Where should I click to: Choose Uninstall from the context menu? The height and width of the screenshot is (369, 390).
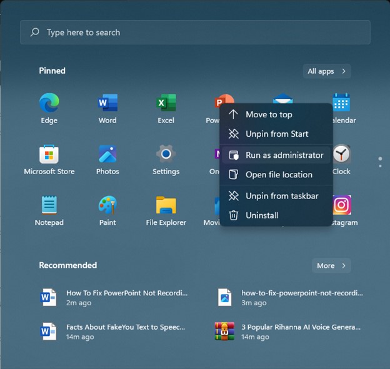(276, 215)
